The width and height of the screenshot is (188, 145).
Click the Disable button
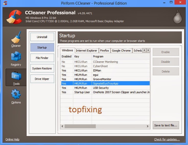click(x=166, y=62)
